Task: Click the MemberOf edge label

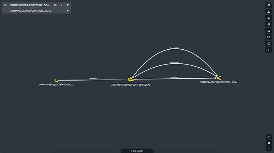Action: point(93,79)
